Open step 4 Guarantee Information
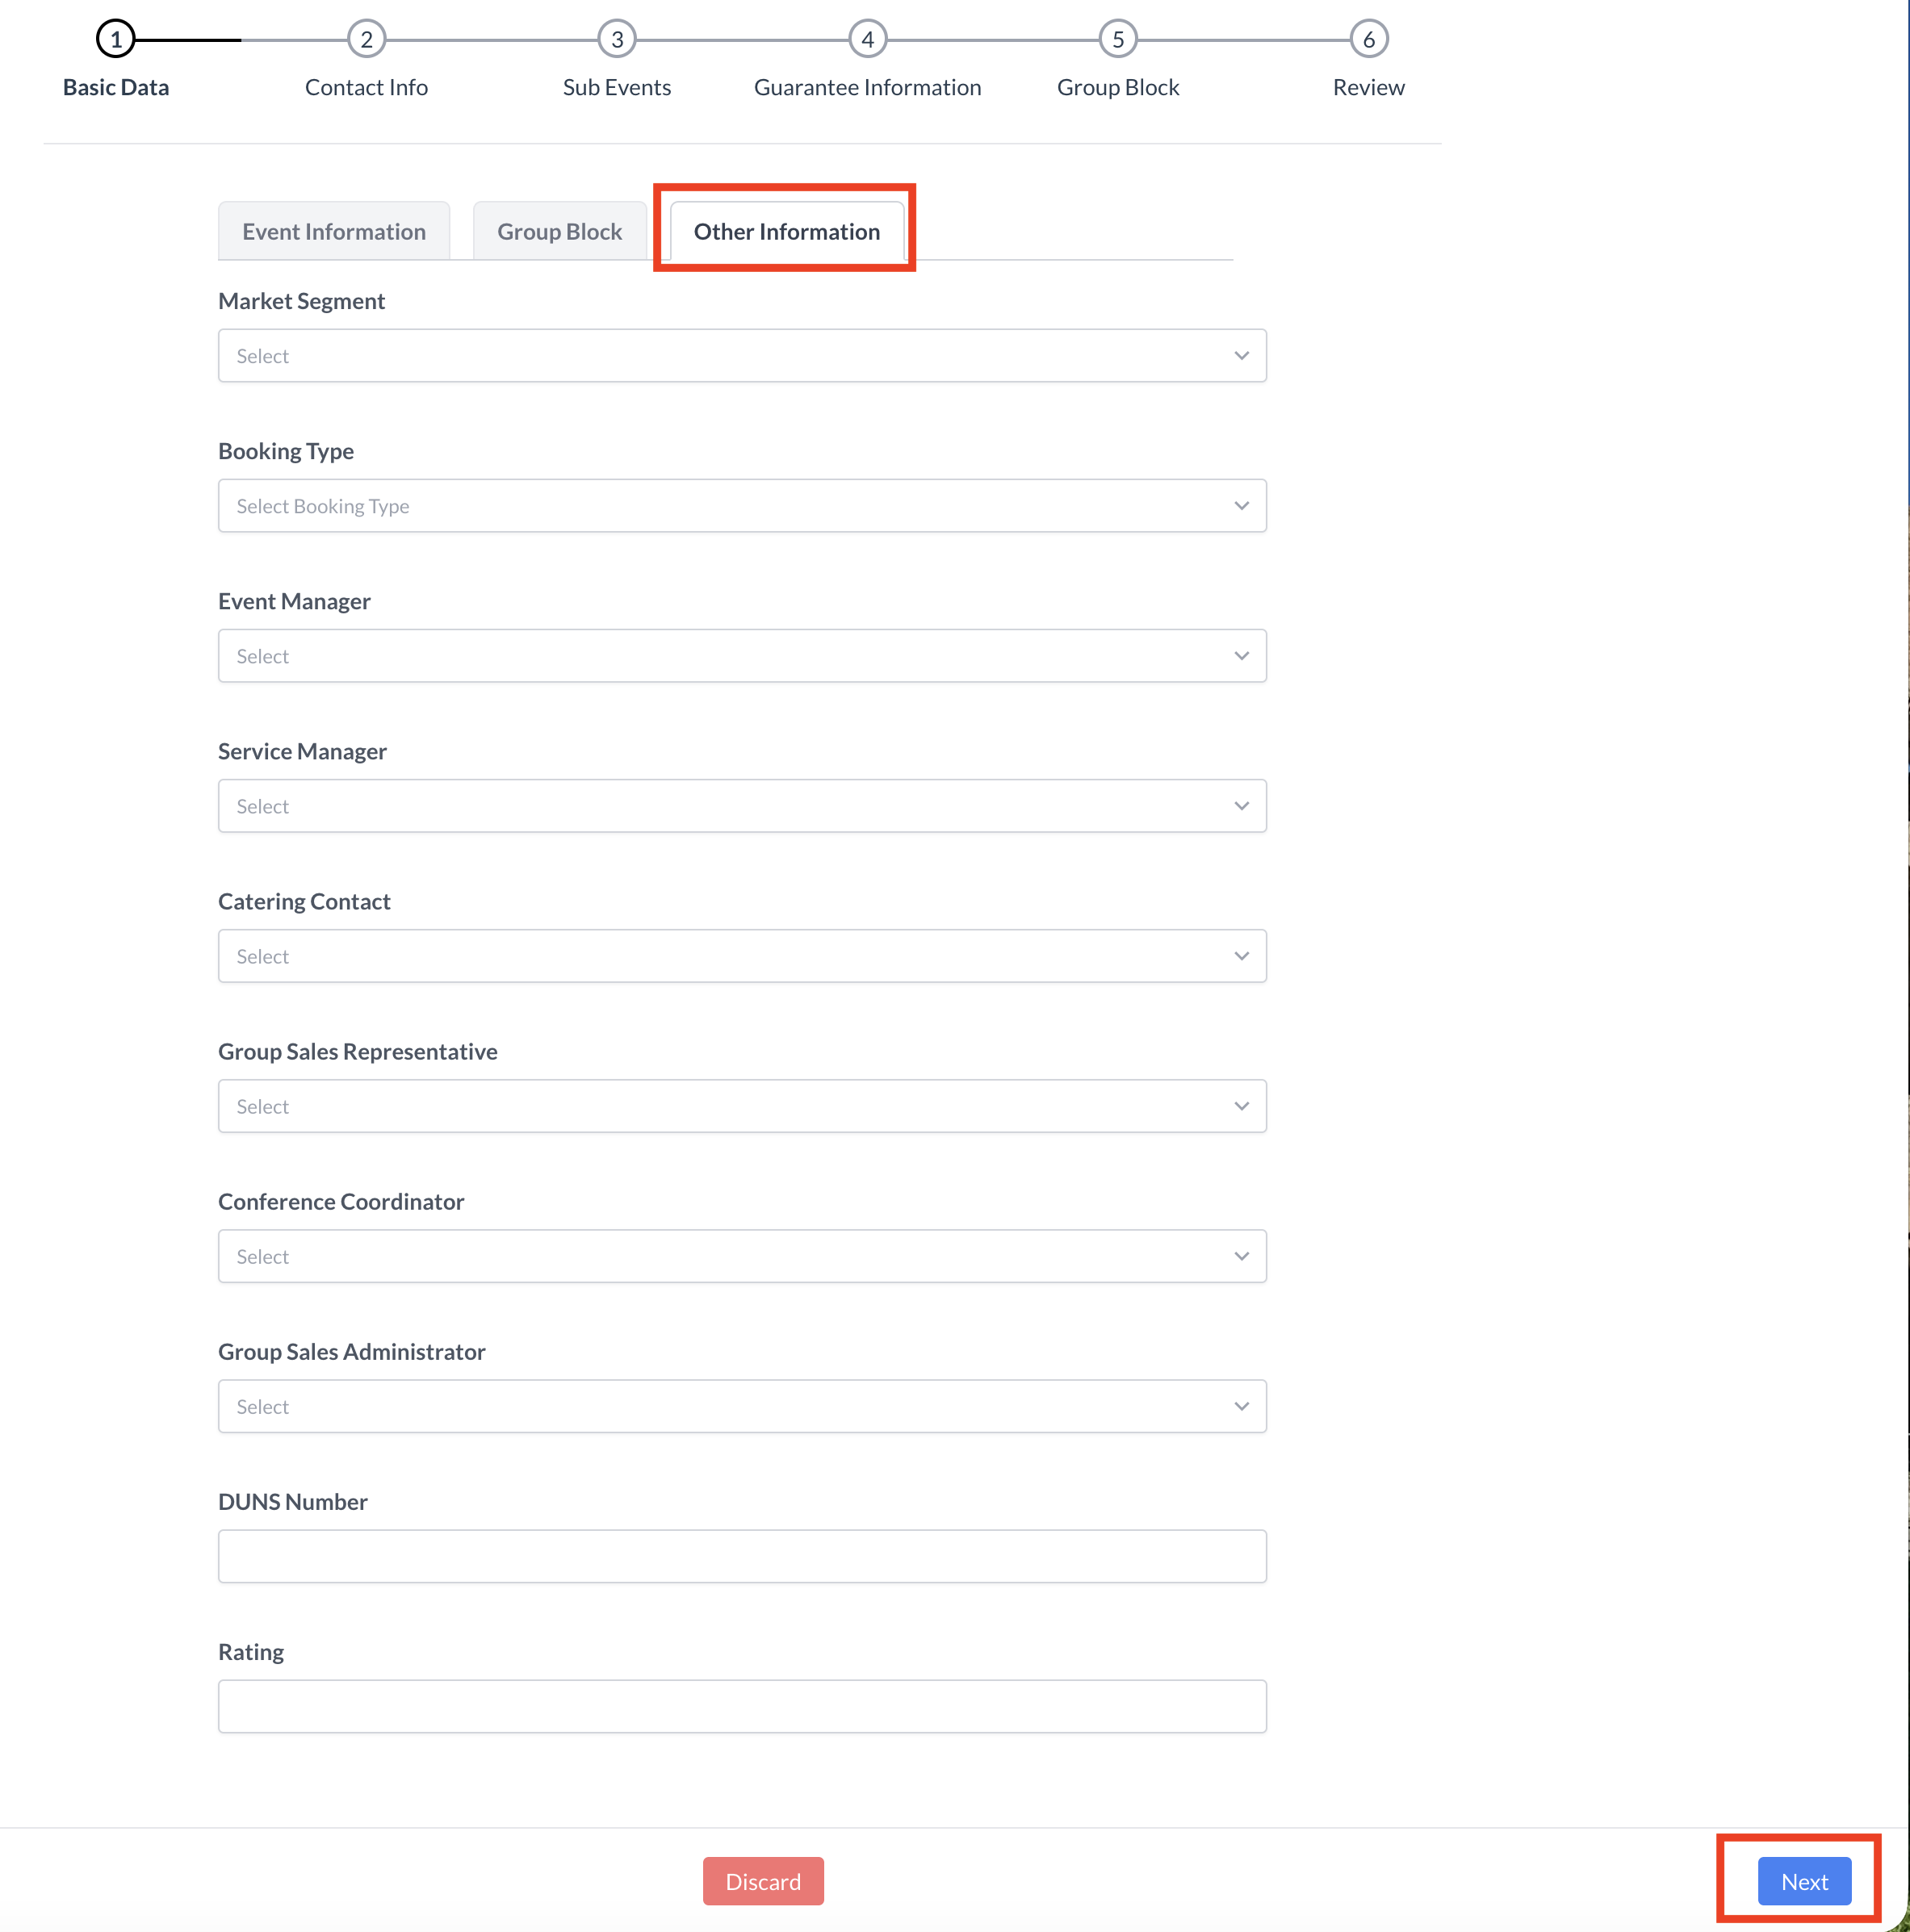This screenshot has height=1932, width=1910. (868, 40)
